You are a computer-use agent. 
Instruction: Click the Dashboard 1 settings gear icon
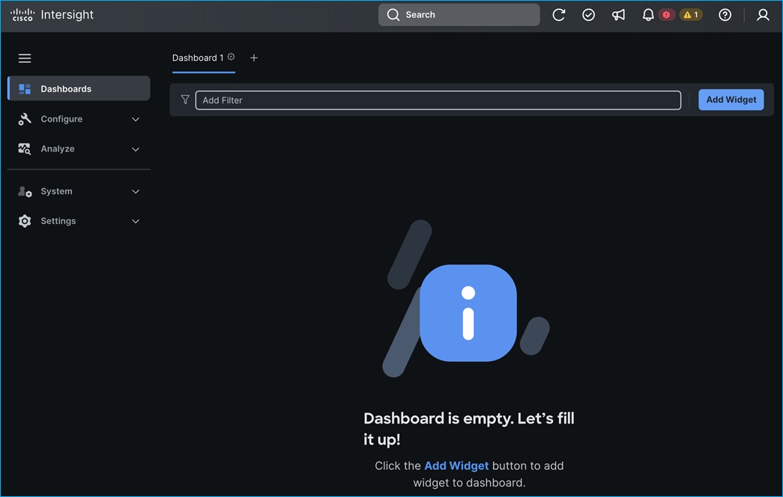tap(232, 57)
